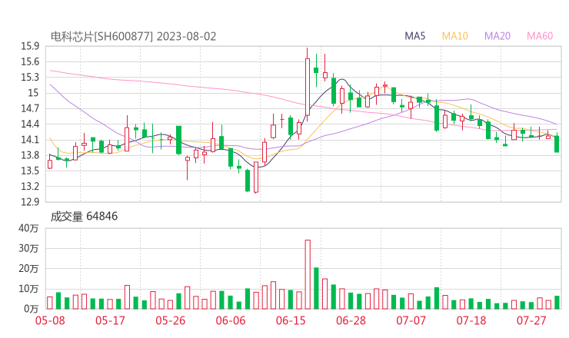Click the 20万 volume axis label

(28, 269)
